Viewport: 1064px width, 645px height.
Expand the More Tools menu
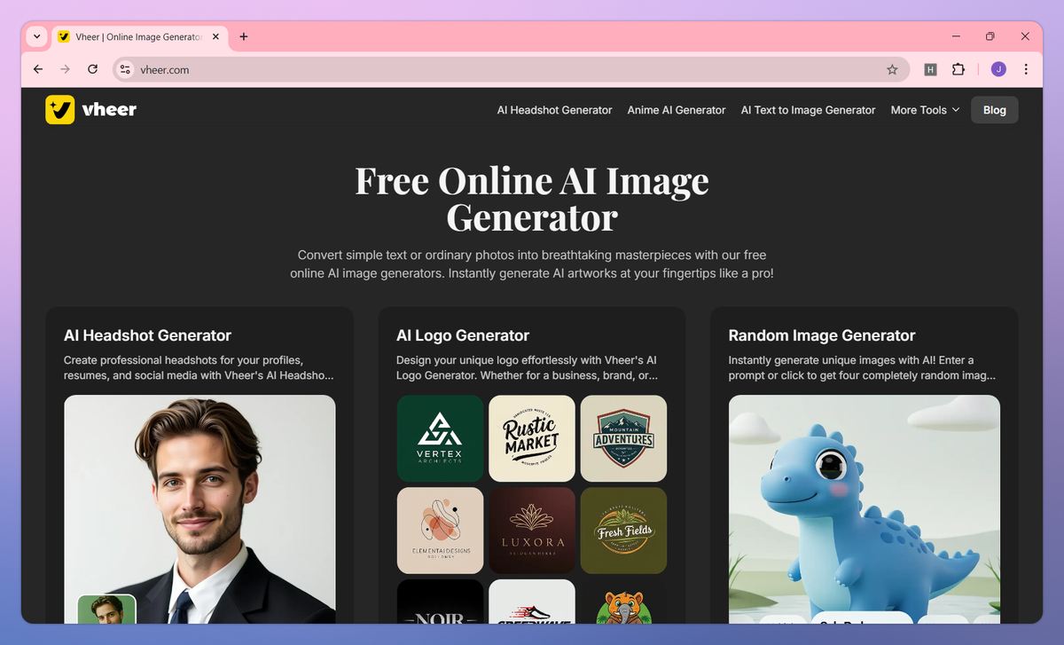coord(925,110)
